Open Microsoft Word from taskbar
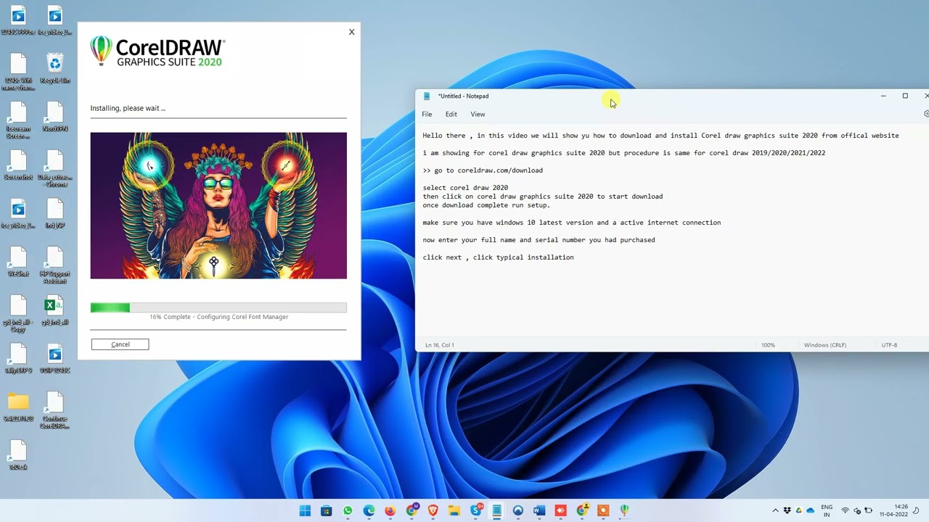The width and height of the screenshot is (929, 522). [x=539, y=510]
